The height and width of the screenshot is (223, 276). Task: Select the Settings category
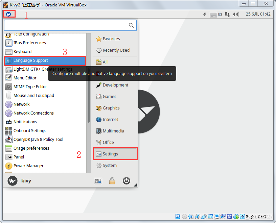(x=115, y=154)
